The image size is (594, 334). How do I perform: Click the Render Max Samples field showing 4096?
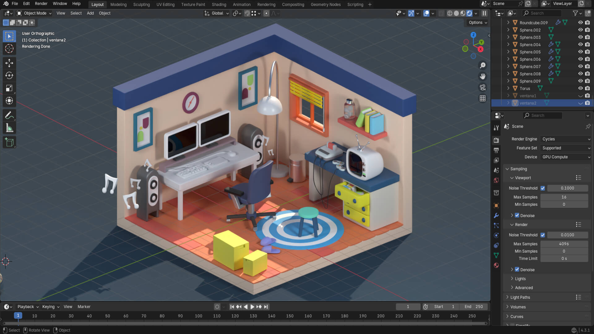(x=564, y=244)
